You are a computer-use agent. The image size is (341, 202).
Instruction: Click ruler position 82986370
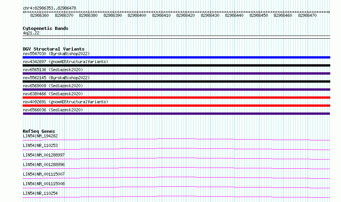click(64, 15)
